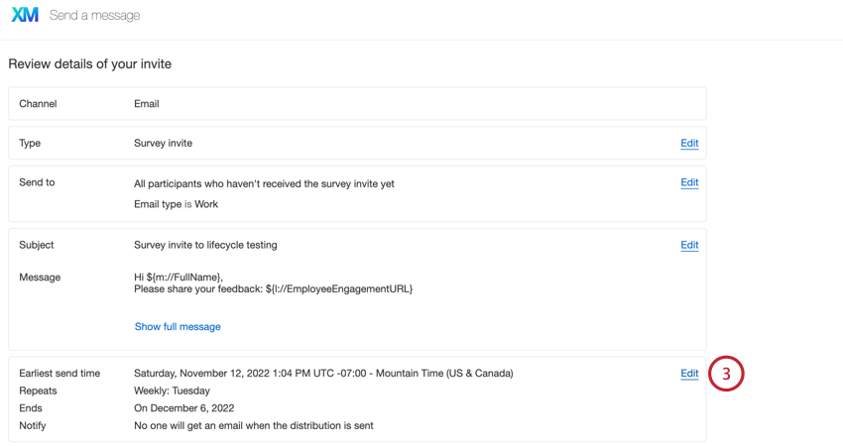Click the 'All participants who haven't received' text
Image resolution: width=843 pixels, height=446 pixels.
point(264,183)
